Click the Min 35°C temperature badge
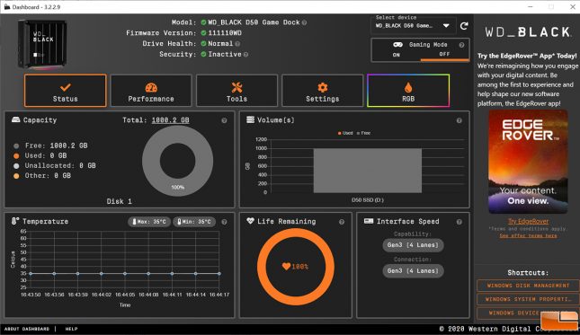 coord(194,222)
